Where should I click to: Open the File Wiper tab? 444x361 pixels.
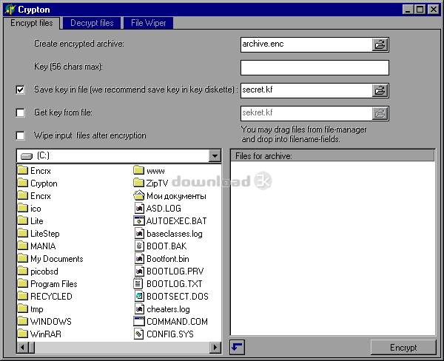147,23
